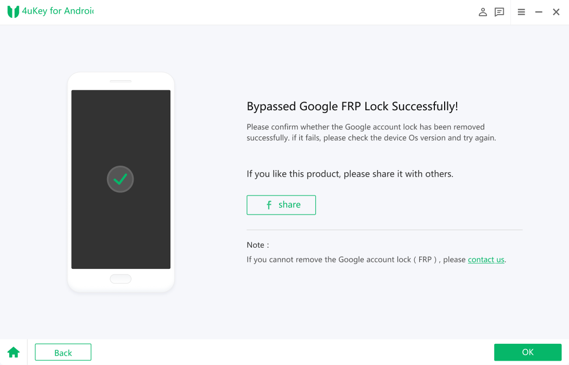Click the 4uKey green logo icon
This screenshot has height=365, width=569.
click(x=13, y=11)
